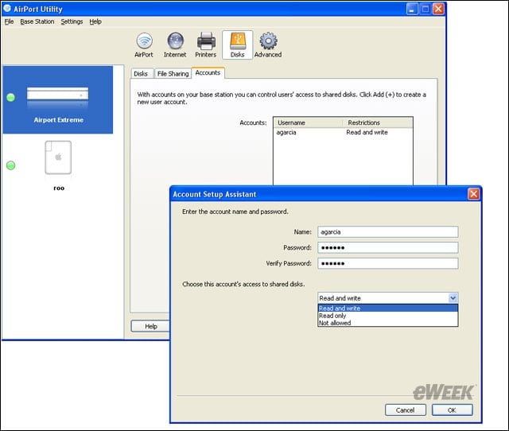Image resolution: width=509 pixels, height=431 pixels.
Task: Close the AirPort Utility window
Action: pyautogui.click(x=438, y=9)
